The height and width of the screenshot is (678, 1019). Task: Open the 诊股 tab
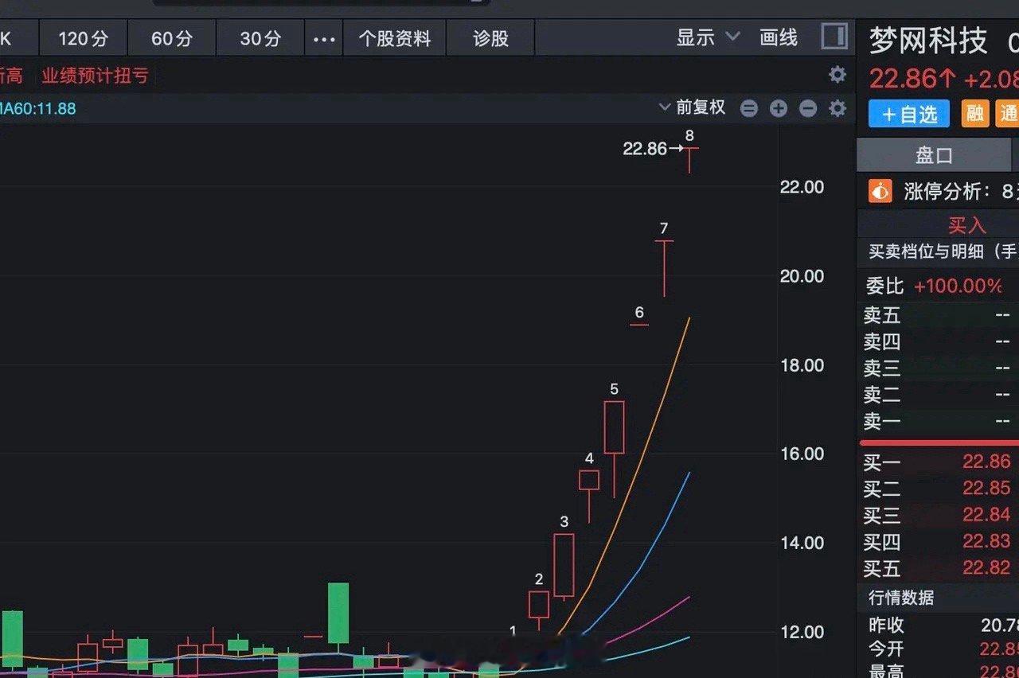490,38
